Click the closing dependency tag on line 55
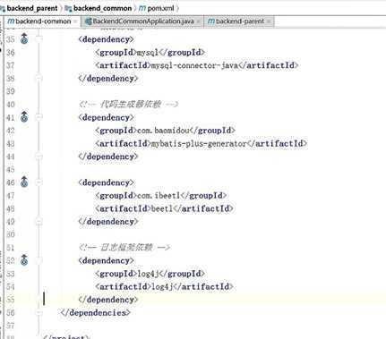This screenshot has width=386, height=339. point(108,300)
